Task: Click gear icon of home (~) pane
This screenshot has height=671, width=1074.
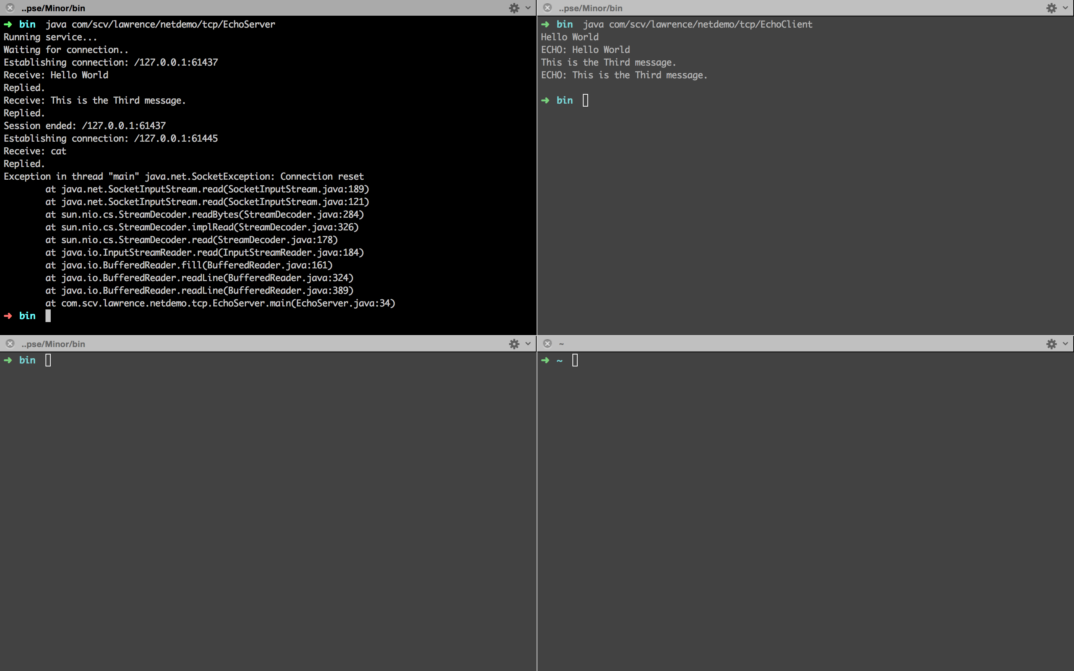Action: [1051, 344]
